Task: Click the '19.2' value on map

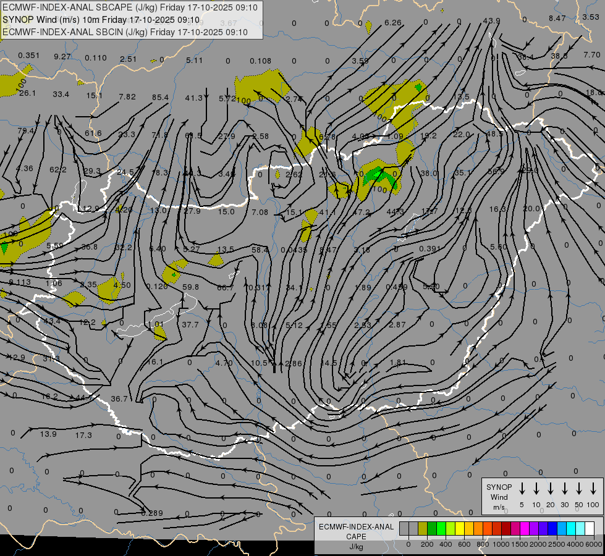Action: [428, 135]
